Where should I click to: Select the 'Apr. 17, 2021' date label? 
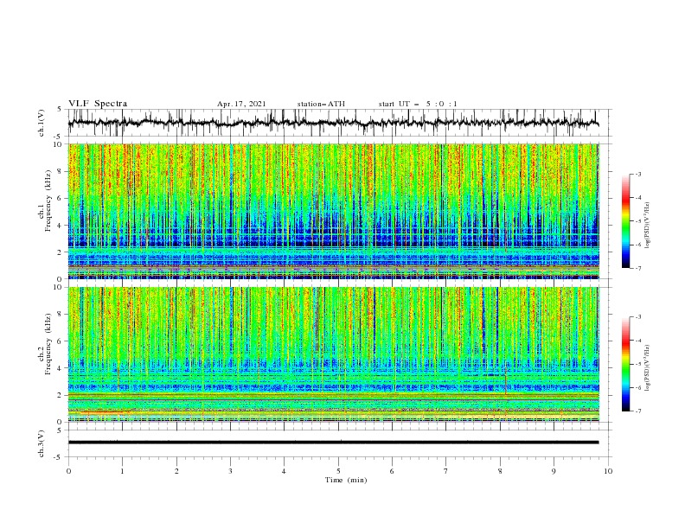pyautogui.click(x=241, y=104)
